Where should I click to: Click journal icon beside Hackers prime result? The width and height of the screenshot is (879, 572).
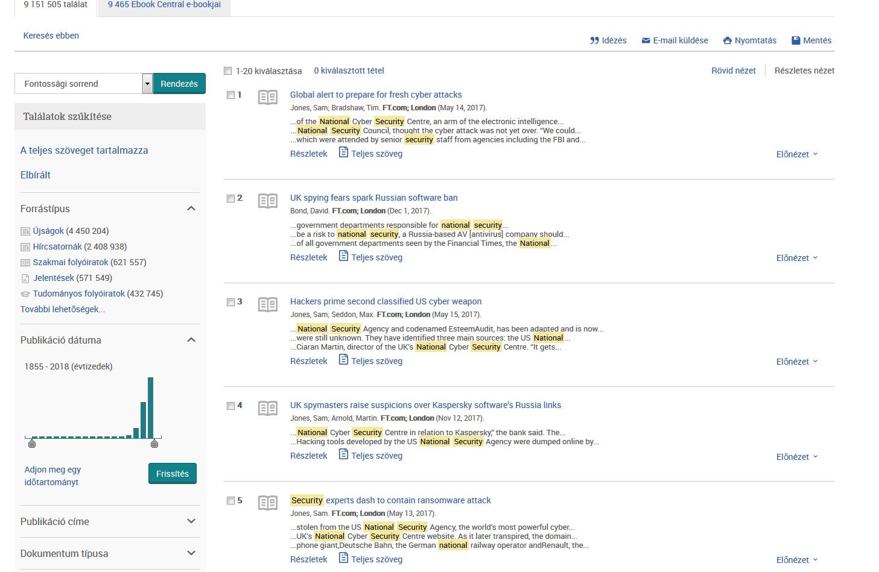pos(268,304)
